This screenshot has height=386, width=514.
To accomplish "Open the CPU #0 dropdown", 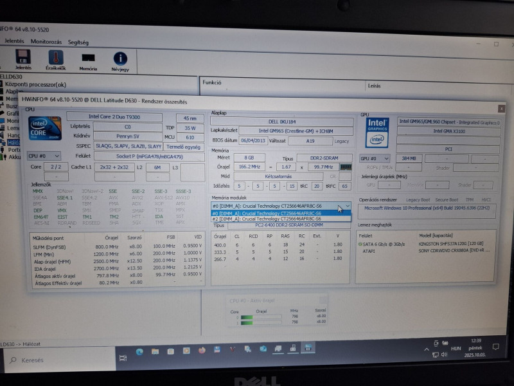I will click(44, 156).
